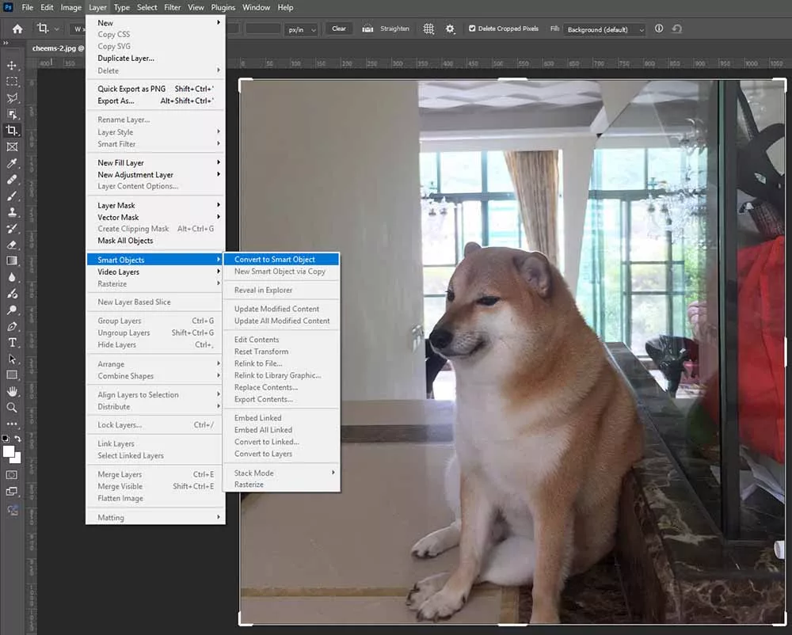This screenshot has height=635, width=792.
Task: Open crop overlay grid options
Action: pos(428,29)
